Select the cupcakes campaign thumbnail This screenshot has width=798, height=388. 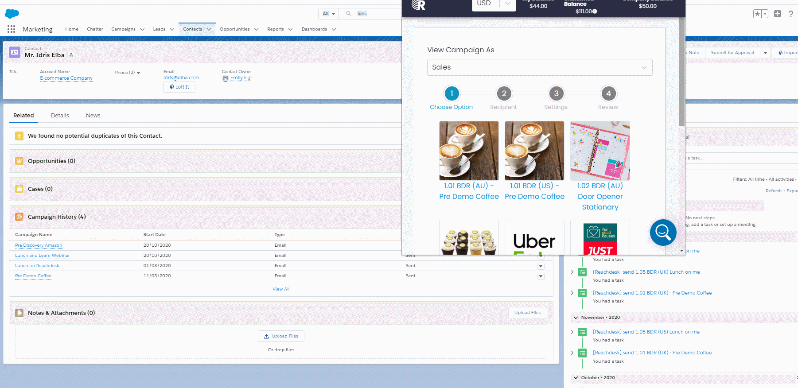tap(469, 237)
